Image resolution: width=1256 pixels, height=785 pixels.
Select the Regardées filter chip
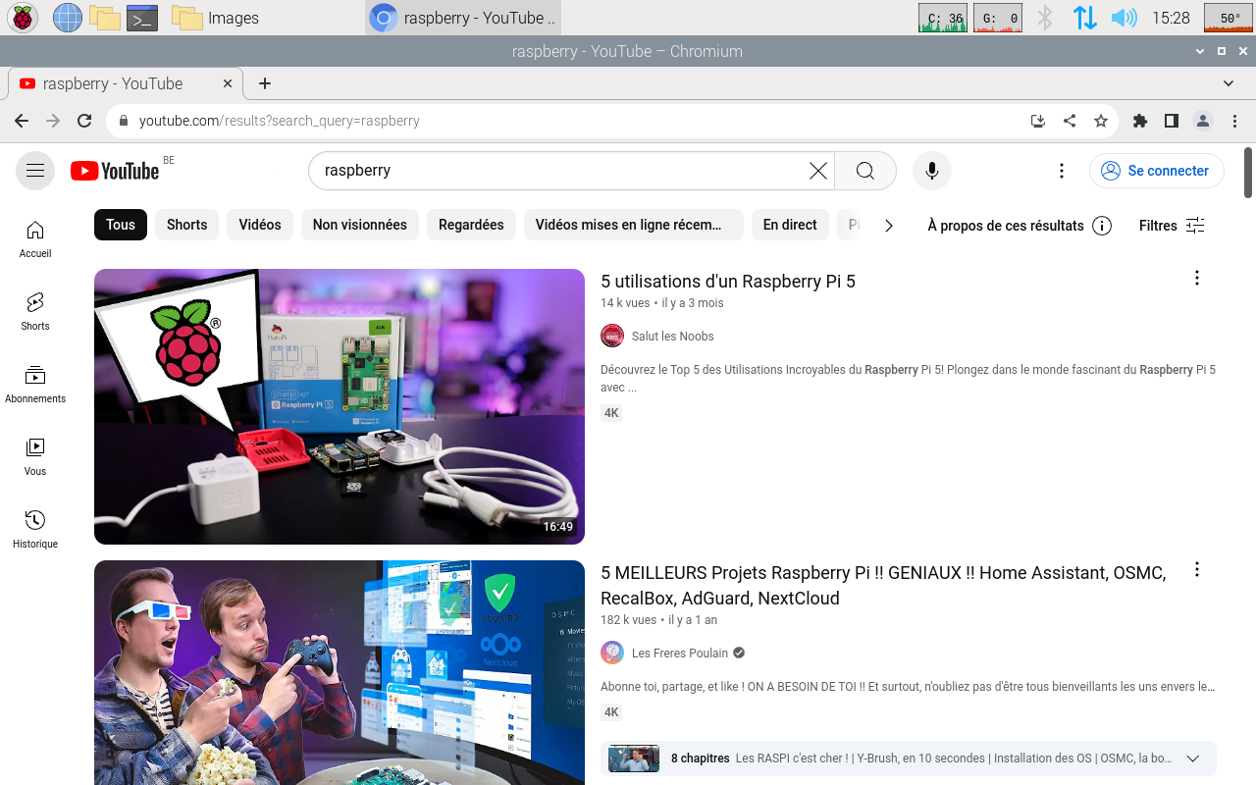pos(471,225)
